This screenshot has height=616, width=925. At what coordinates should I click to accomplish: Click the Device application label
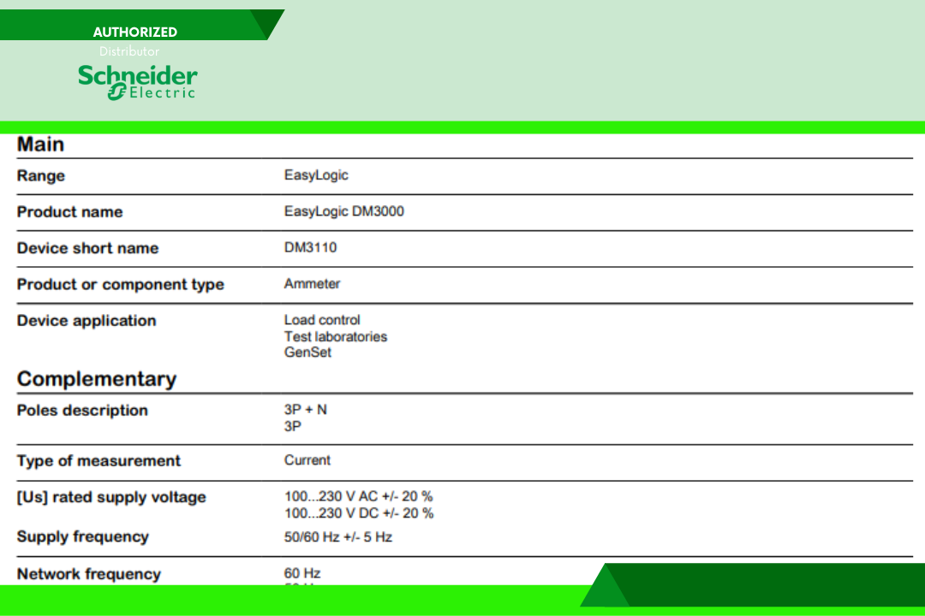click(x=87, y=322)
